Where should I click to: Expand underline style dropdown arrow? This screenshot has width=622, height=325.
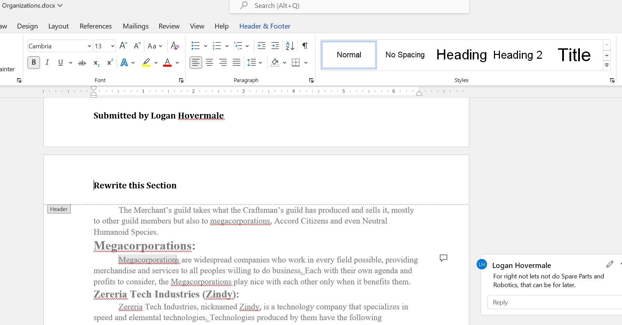tap(71, 63)
